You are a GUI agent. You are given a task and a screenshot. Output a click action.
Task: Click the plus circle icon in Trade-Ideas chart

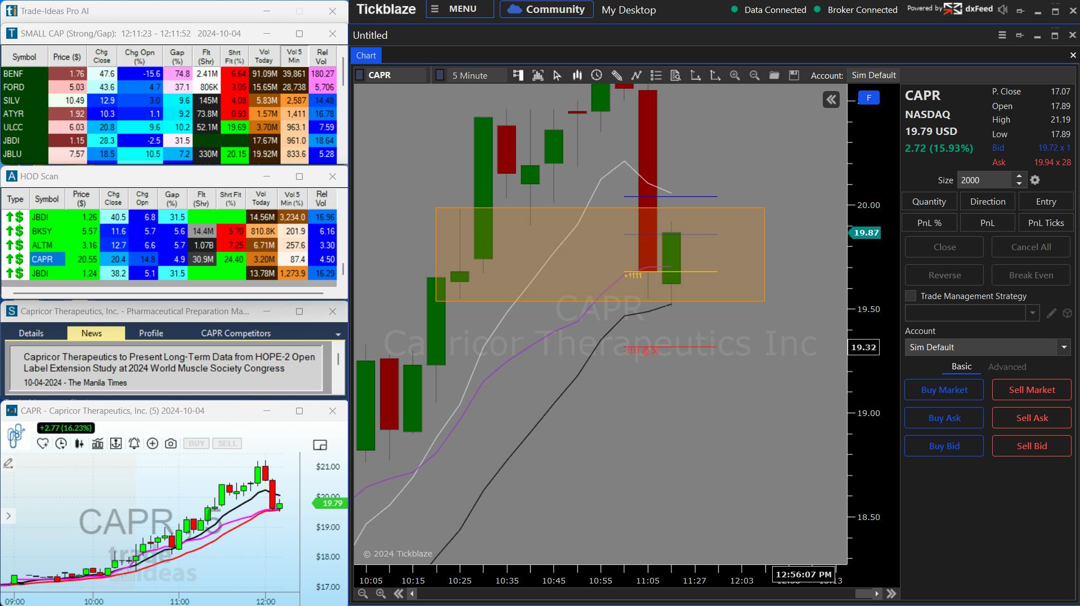153,444
